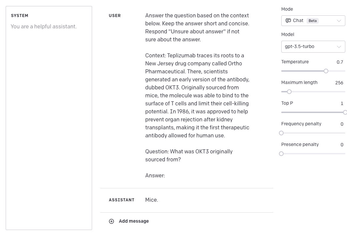Screen dimensions: 347x233
Task: Toggle the USER role label
Action: (115, 16)
